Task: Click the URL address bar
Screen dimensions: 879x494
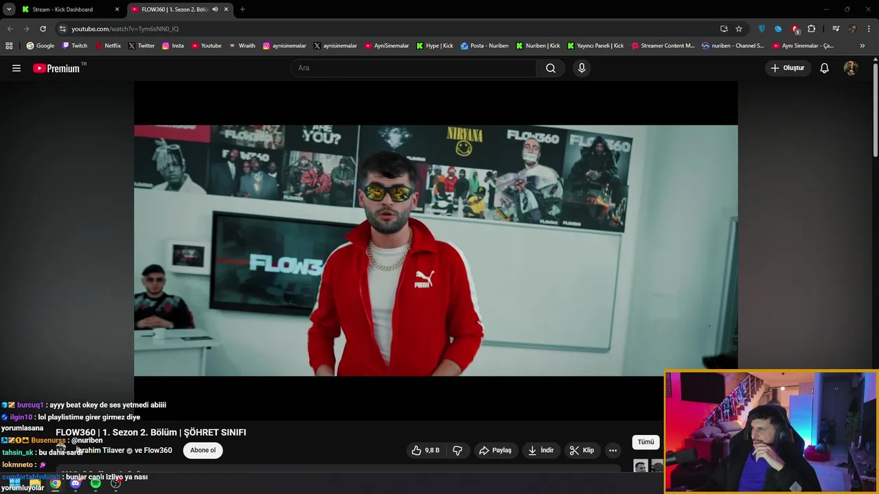Action: point(385,29)
